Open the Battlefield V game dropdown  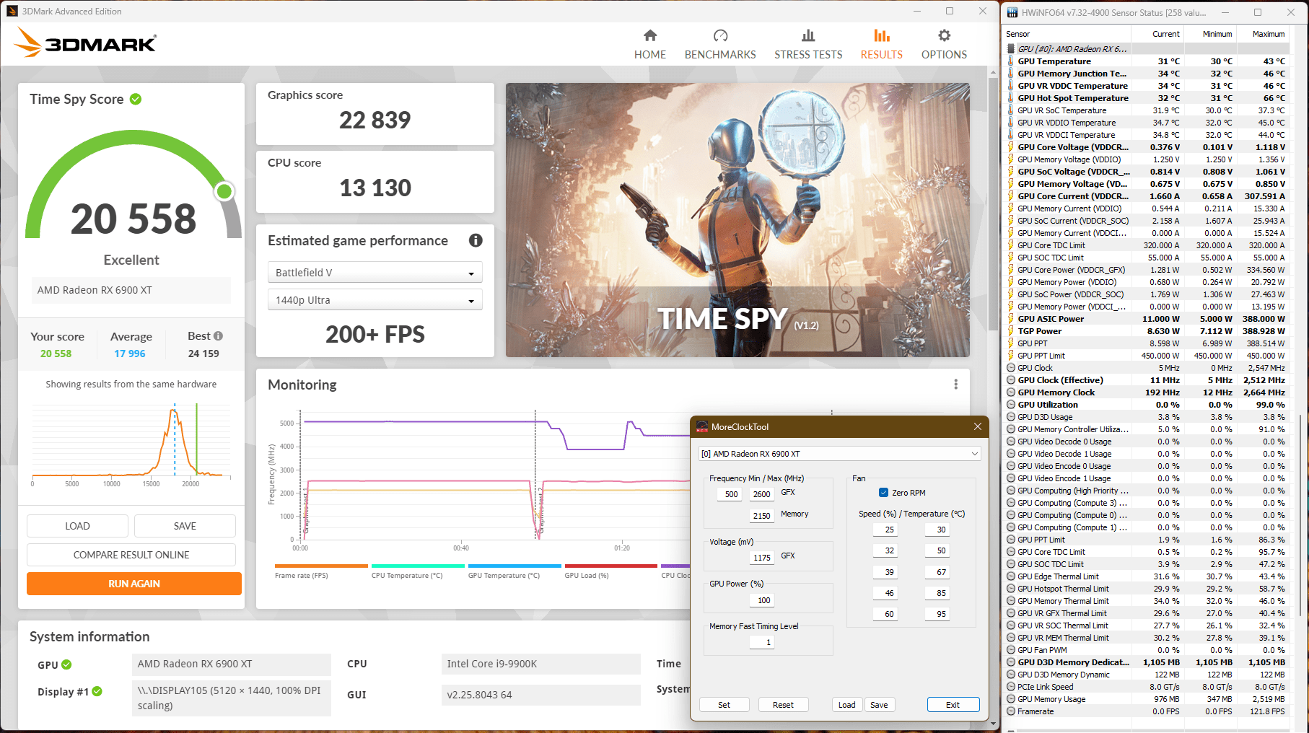pos(375,272)
